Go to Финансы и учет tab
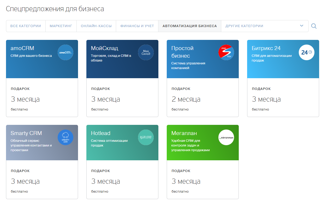The height and width of the screenshot is (202, 322). (137, 26)
